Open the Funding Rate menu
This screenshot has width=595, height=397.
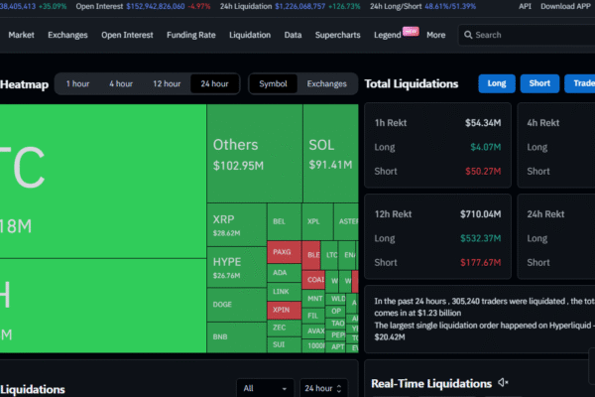(190, 35)
